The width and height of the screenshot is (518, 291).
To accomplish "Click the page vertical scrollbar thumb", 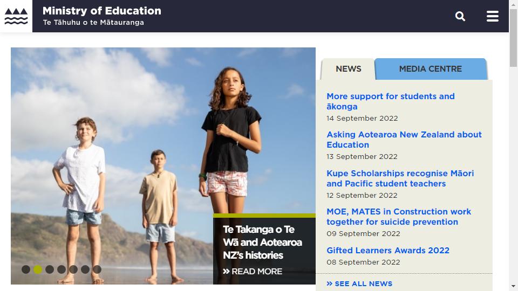I will (x=513, y=38).
